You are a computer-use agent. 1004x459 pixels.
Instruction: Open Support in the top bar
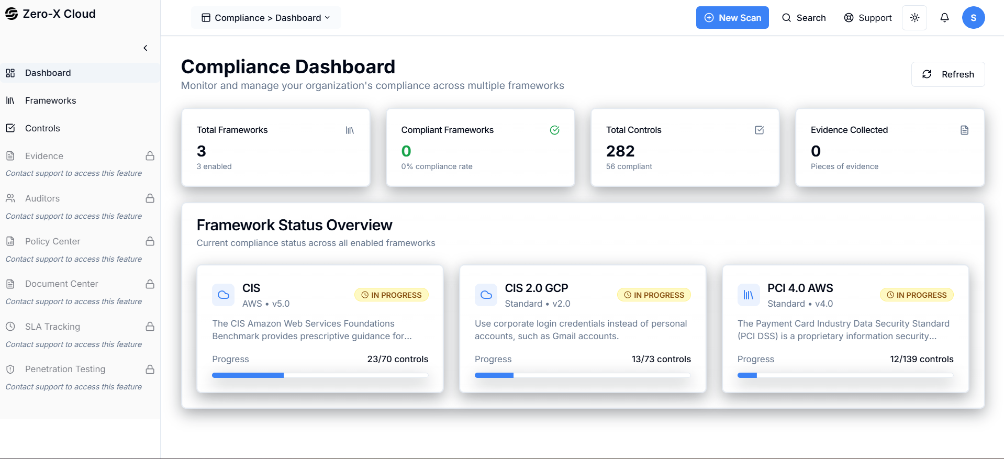click(868, 18)
